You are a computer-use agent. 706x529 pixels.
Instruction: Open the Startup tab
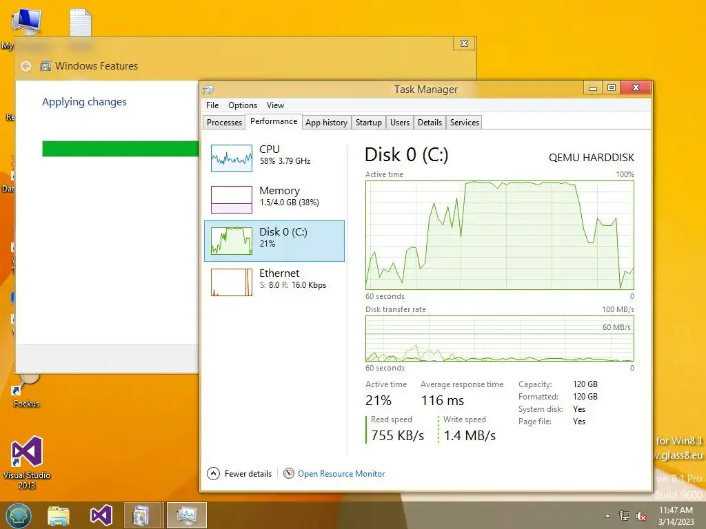tap(368, 123)
